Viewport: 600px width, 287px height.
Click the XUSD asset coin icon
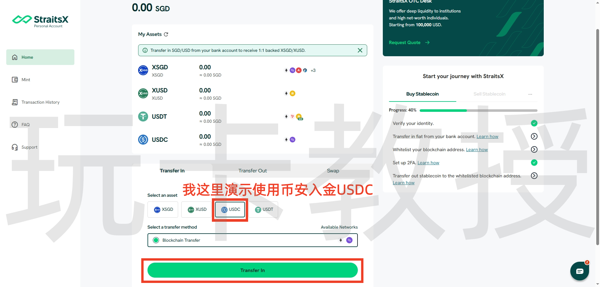point(143,93)
